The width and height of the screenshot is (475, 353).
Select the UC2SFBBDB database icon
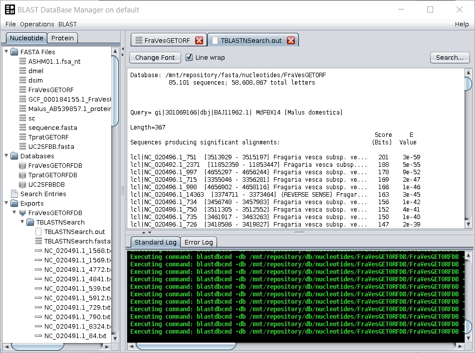[22, 184]
